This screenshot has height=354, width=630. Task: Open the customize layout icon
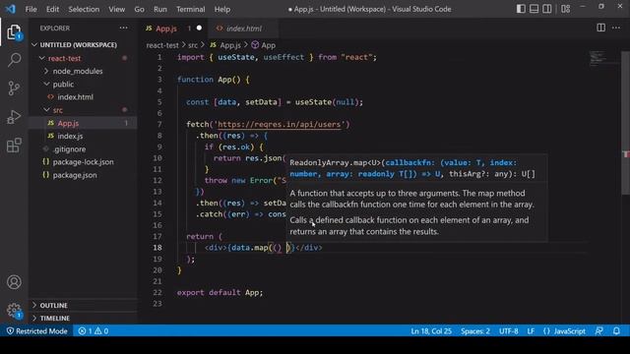coord(566,9)
